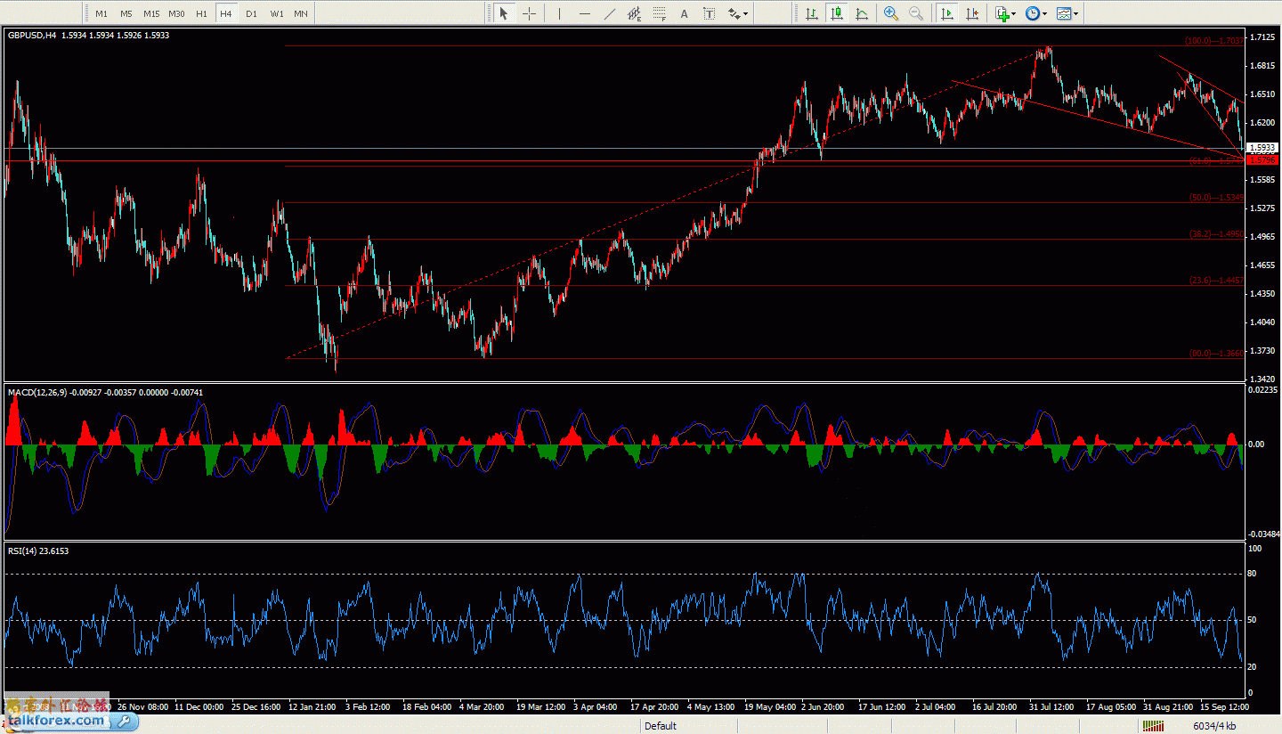Click the MACD 0.00 scale label
The height and width of the screenshot is (734, 1282).
[x=1255, y=444]
